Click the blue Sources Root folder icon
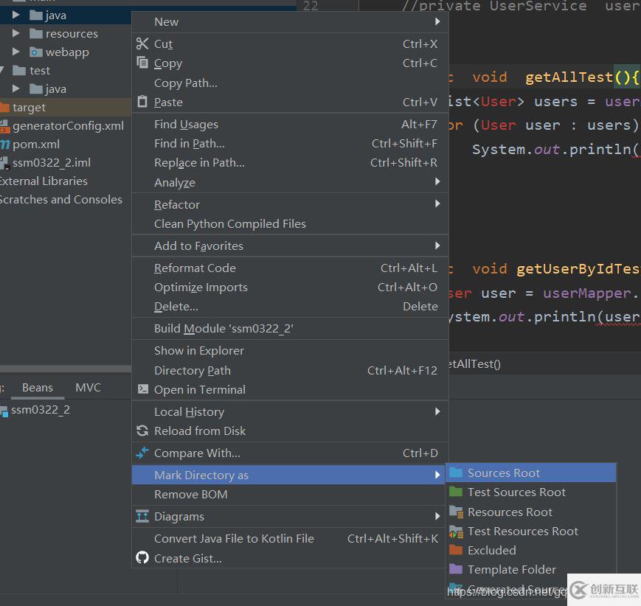 pos(456,473)
